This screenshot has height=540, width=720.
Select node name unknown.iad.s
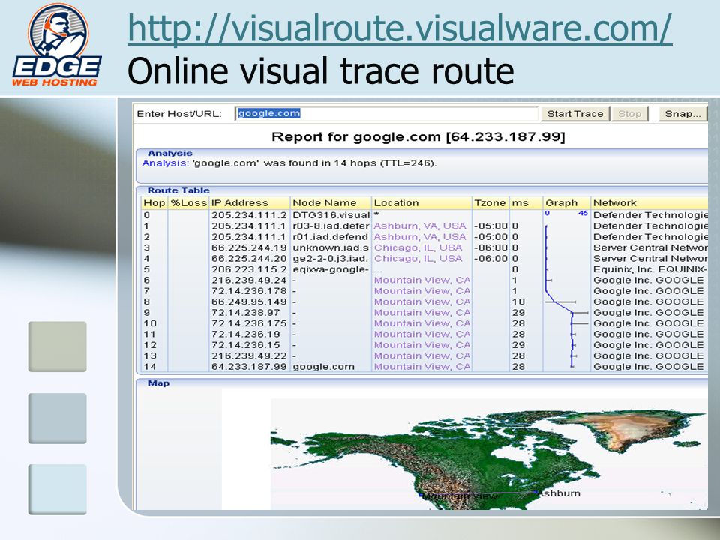pos(331,247)
